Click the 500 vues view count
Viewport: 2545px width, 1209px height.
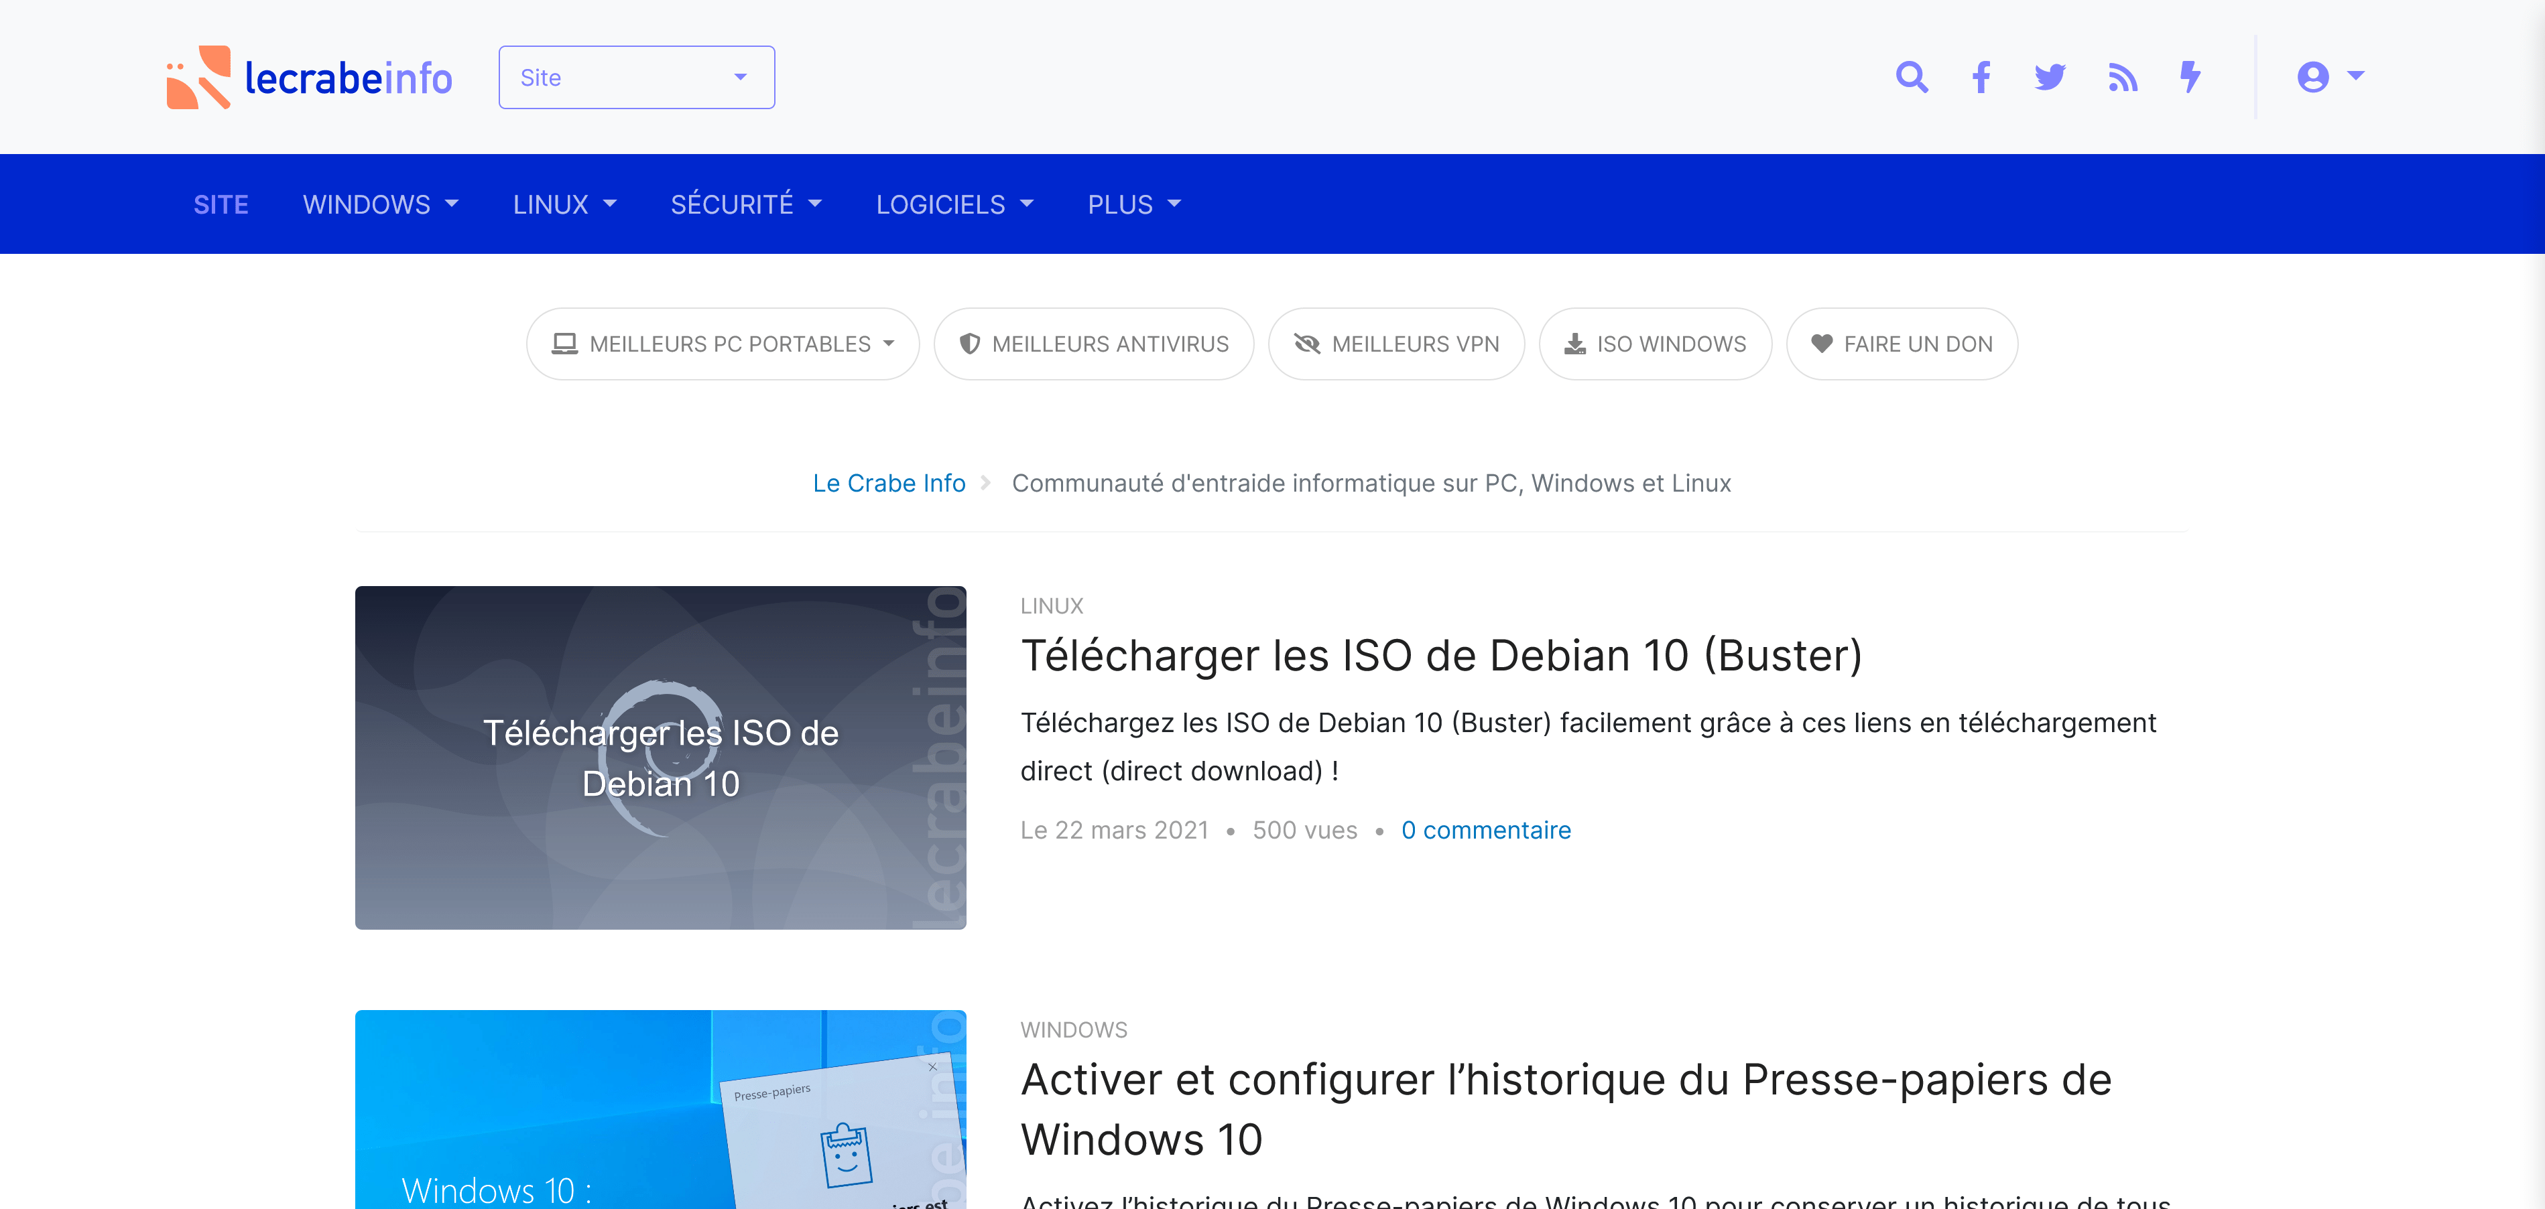1305,831
